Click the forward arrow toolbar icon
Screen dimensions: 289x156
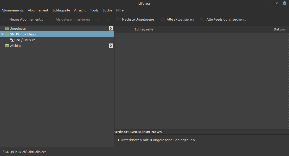(108, 19)
